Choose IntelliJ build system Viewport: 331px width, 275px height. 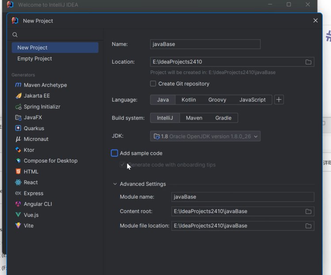click(165, 118)
